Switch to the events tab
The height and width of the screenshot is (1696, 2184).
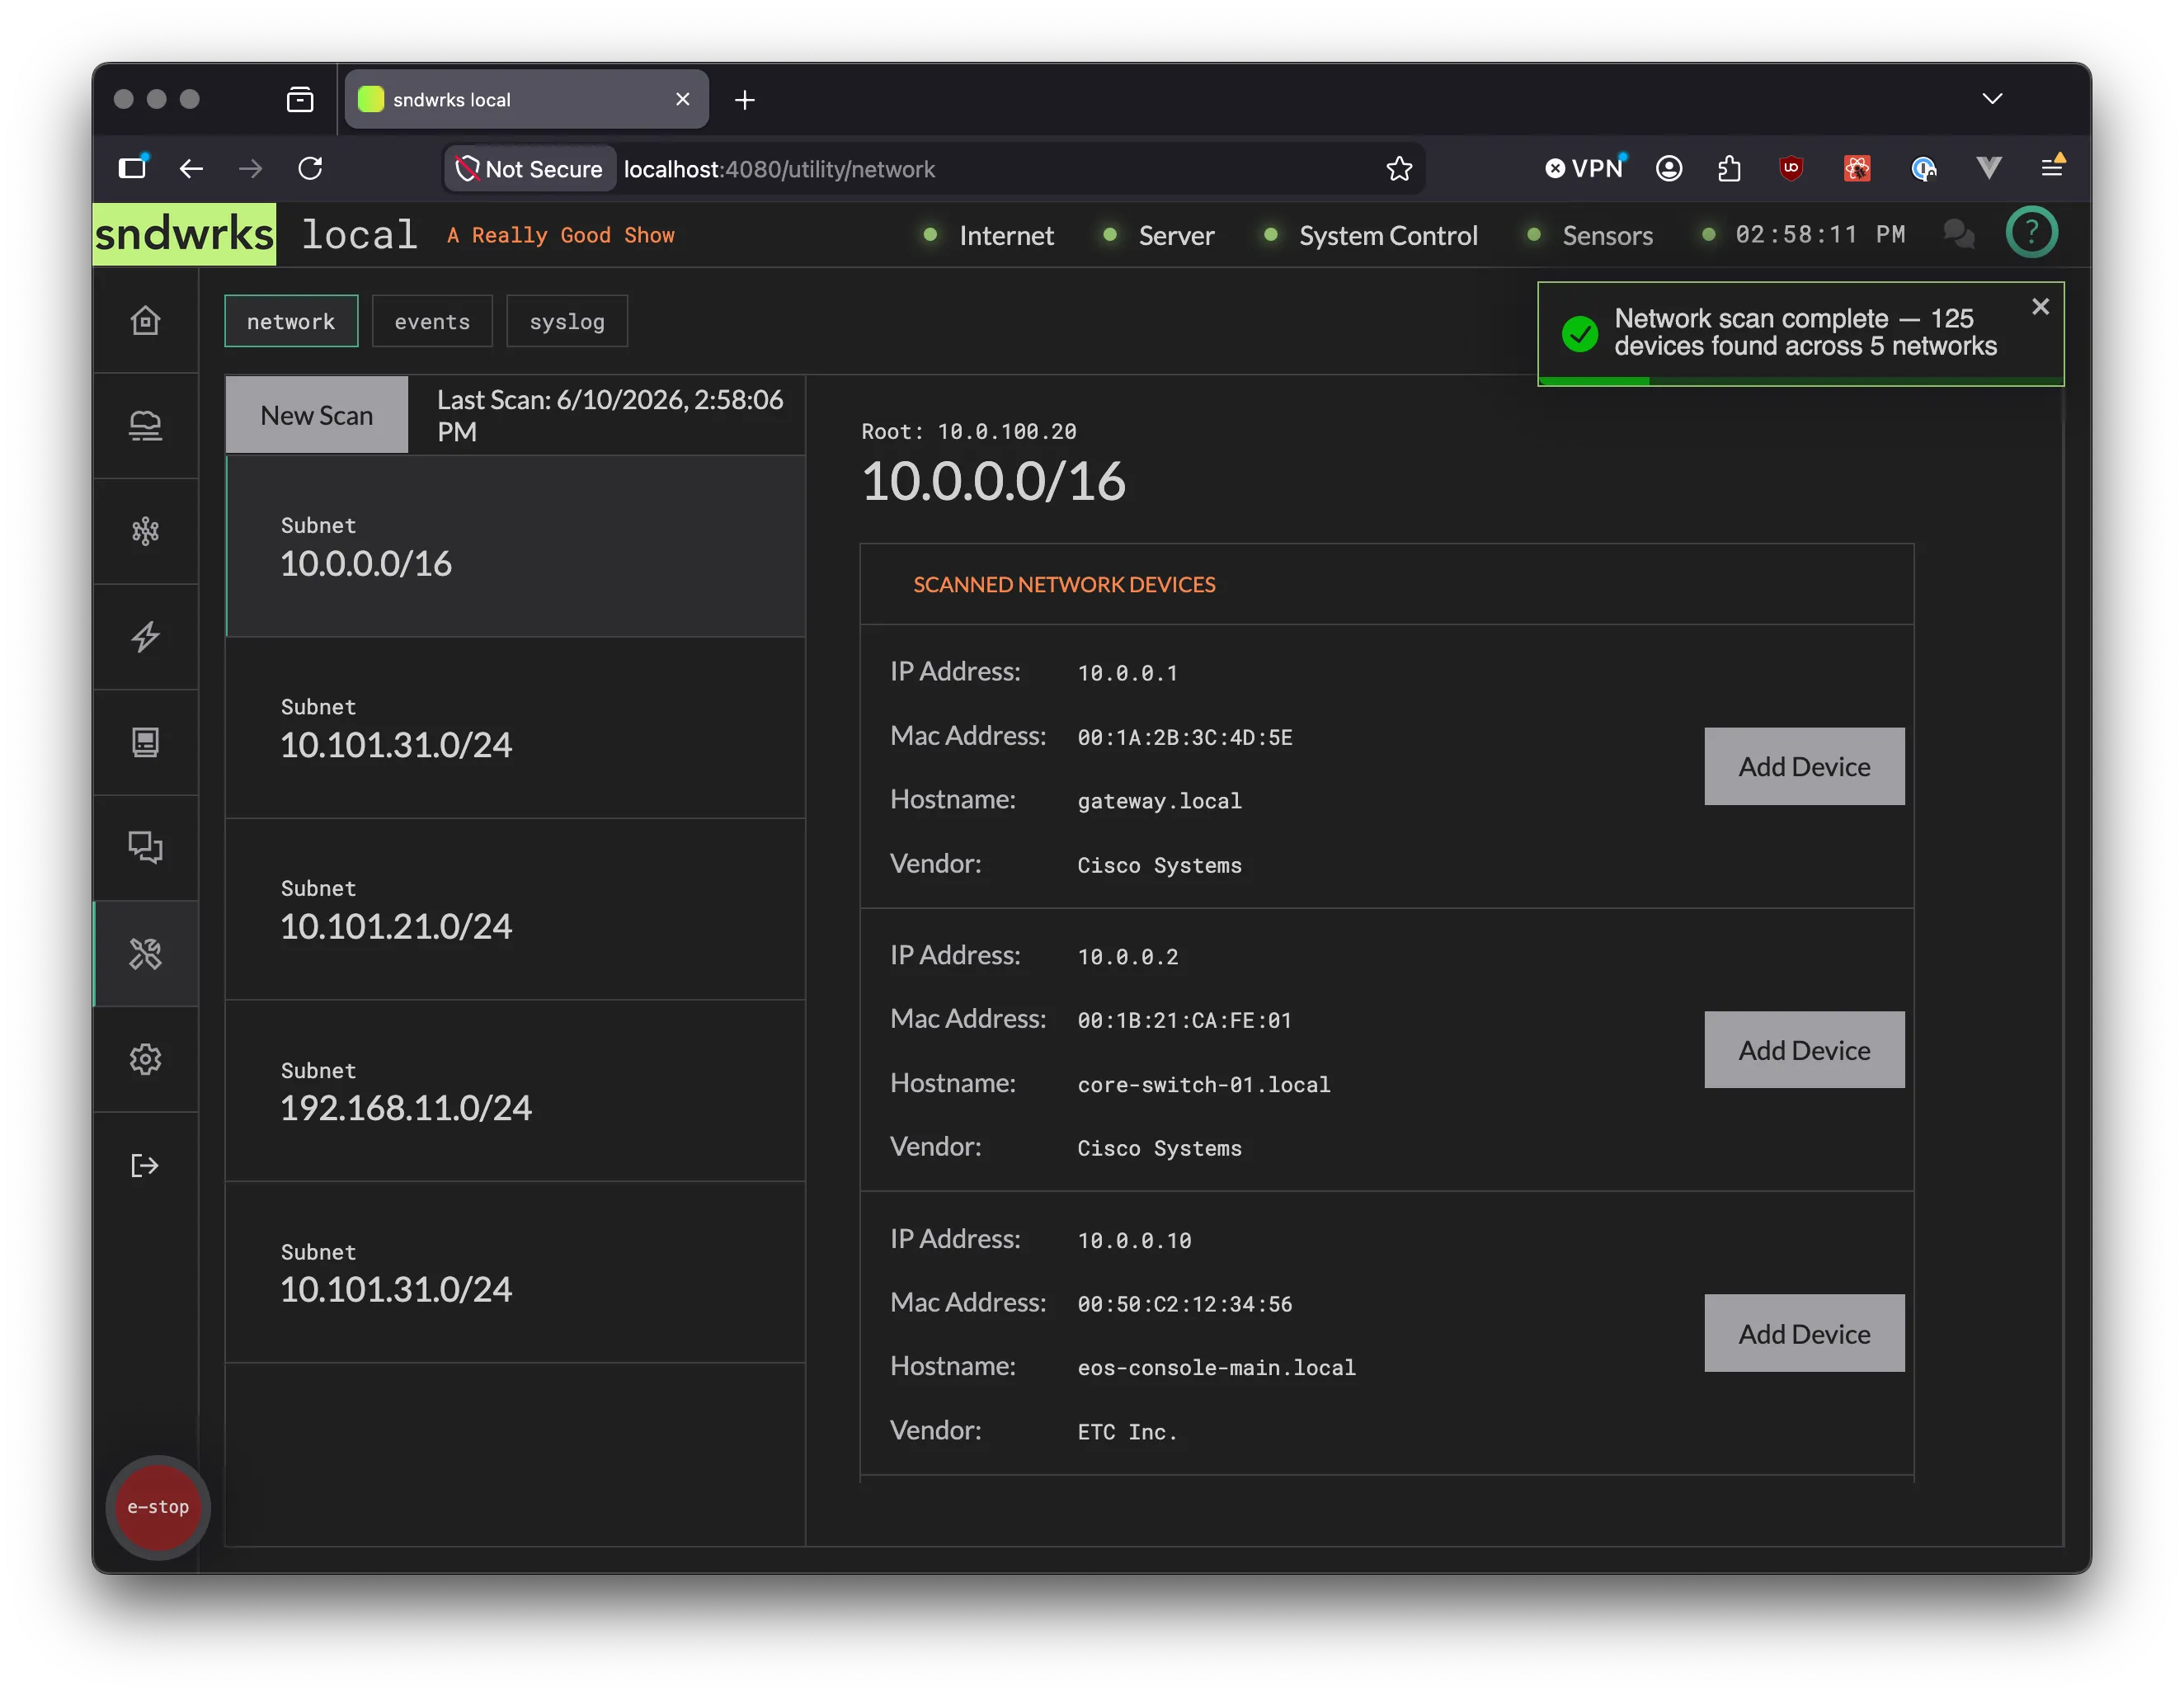[432, 321]
